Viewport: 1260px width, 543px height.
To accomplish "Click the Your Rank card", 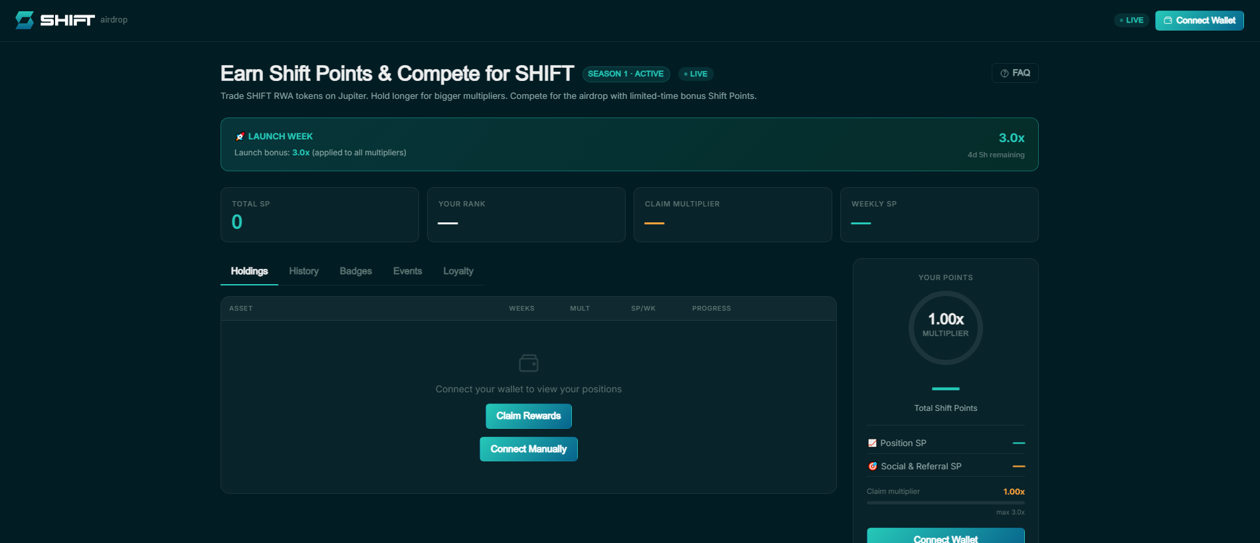I will 526,214.
